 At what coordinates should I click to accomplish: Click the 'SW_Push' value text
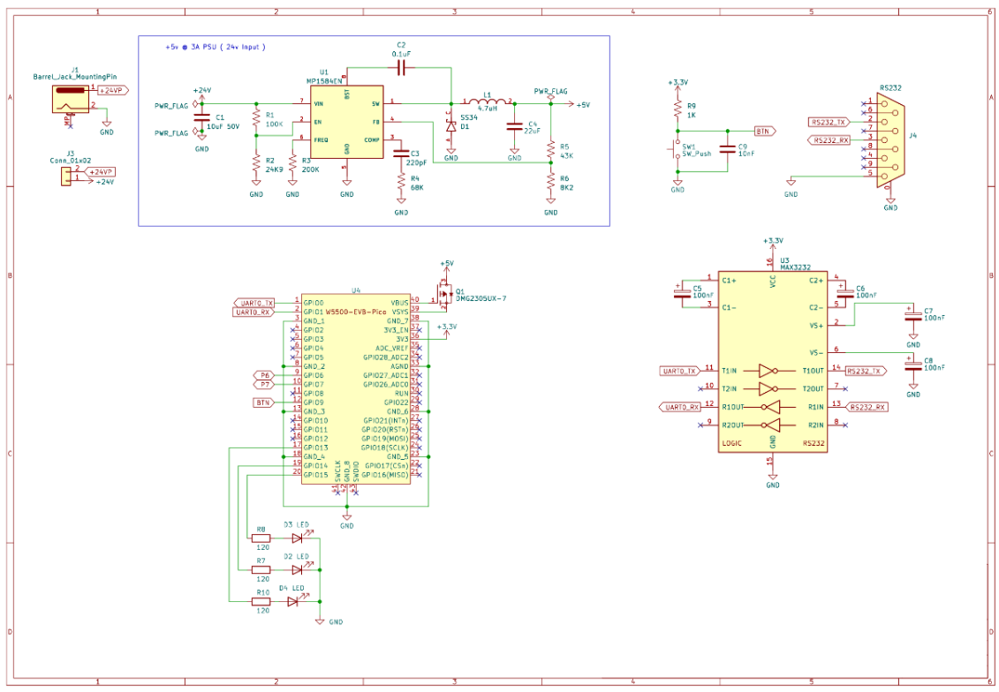click(x=696, y=154)
